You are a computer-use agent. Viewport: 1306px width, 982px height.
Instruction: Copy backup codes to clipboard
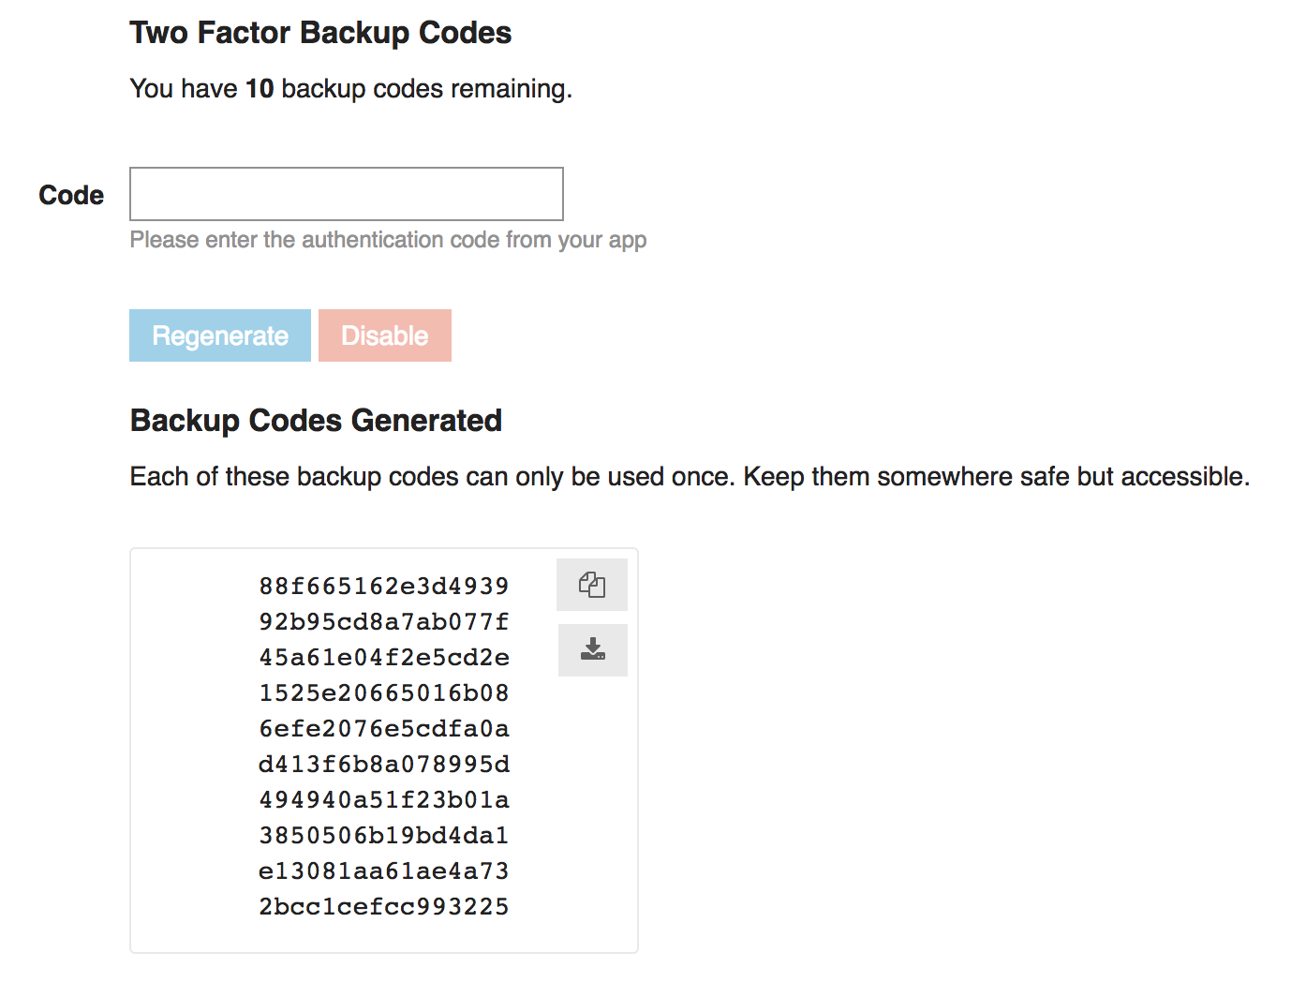point(591,585)
